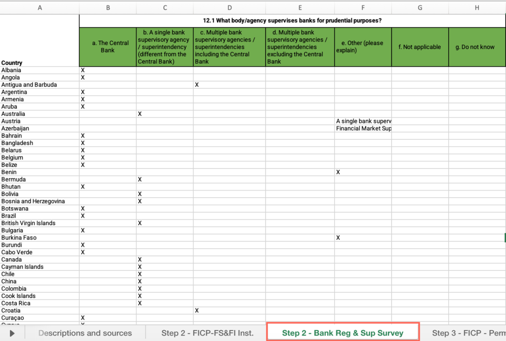506x341 pixels.
Task: Select the Belarus cell
Action: click(x=40, y=150)
